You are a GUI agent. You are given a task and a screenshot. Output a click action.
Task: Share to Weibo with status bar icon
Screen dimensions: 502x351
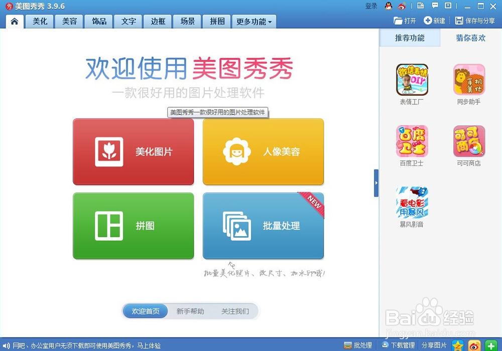[474, 345]
